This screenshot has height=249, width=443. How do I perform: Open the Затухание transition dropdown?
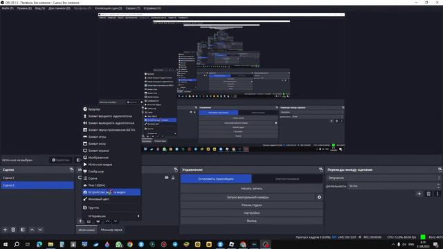point(383,178)
